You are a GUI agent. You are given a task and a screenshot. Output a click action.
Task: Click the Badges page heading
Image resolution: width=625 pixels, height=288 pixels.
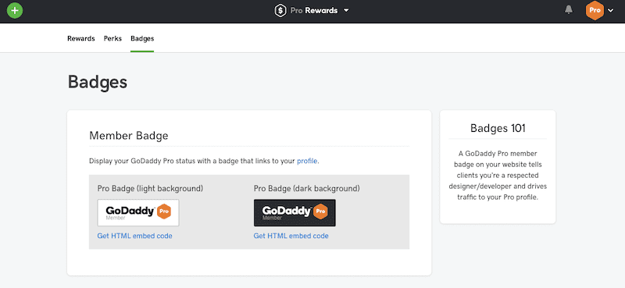(x=98, y=82)
